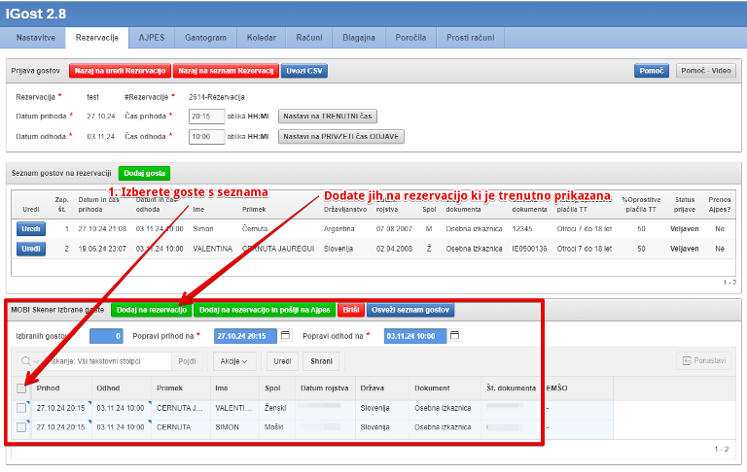Click Dodaj na rezervacijo button
This screenshot has width=747, height=472.
click(151, 310)
